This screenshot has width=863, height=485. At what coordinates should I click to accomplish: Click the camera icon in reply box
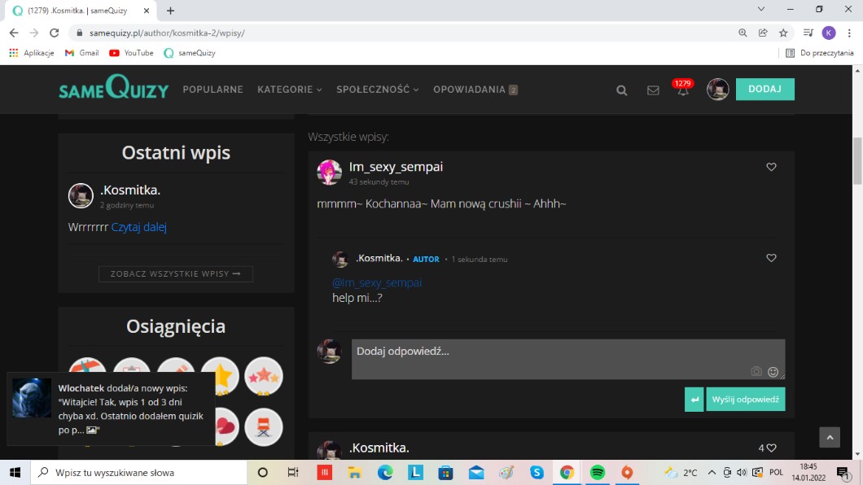(x=756, y=372)
